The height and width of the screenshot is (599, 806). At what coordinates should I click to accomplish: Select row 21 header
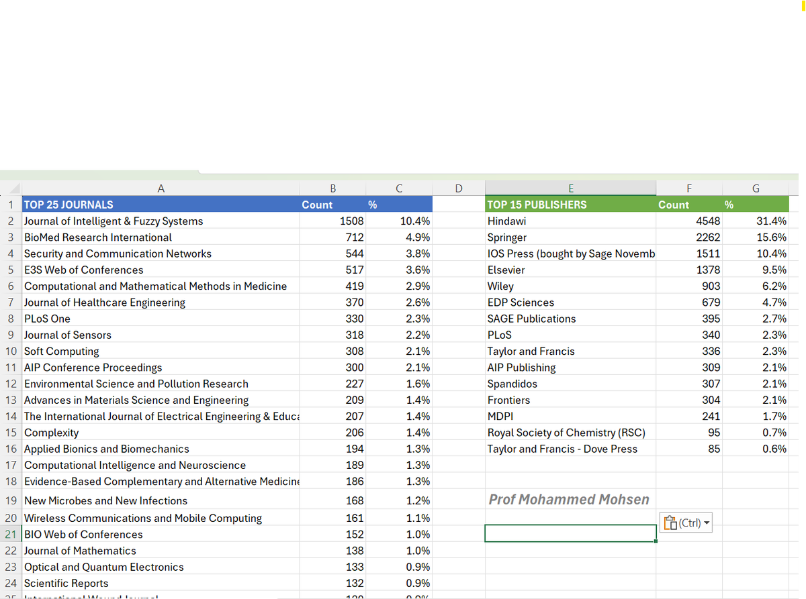[x=11, y=534]
